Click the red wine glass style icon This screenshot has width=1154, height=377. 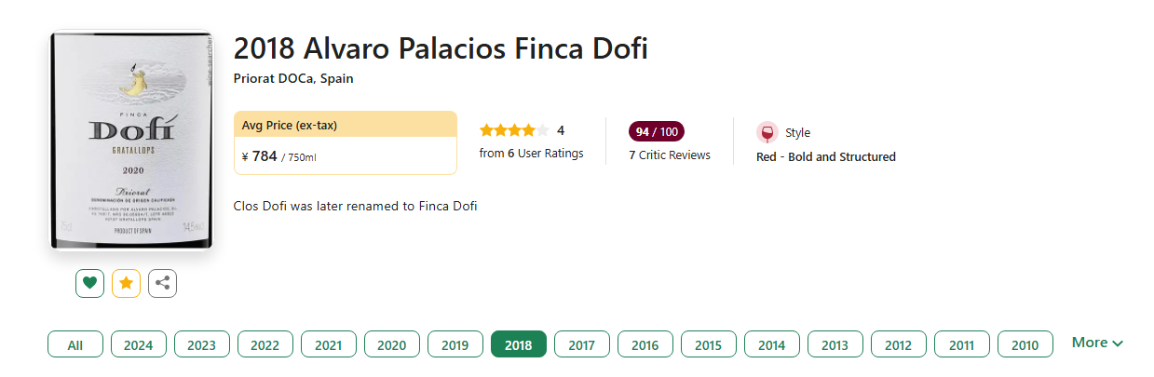[767, 132]
